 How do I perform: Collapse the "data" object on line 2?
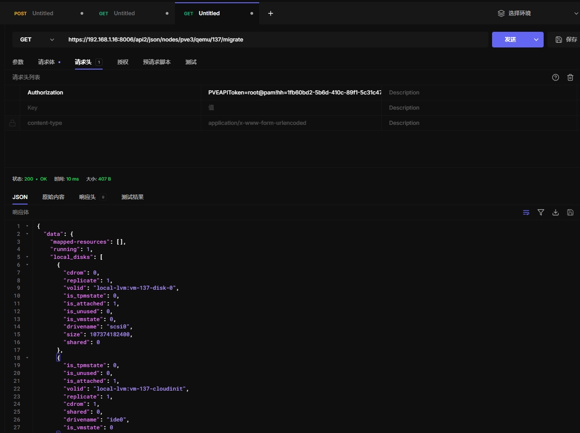pyautogui.click(x=27, y=234)
